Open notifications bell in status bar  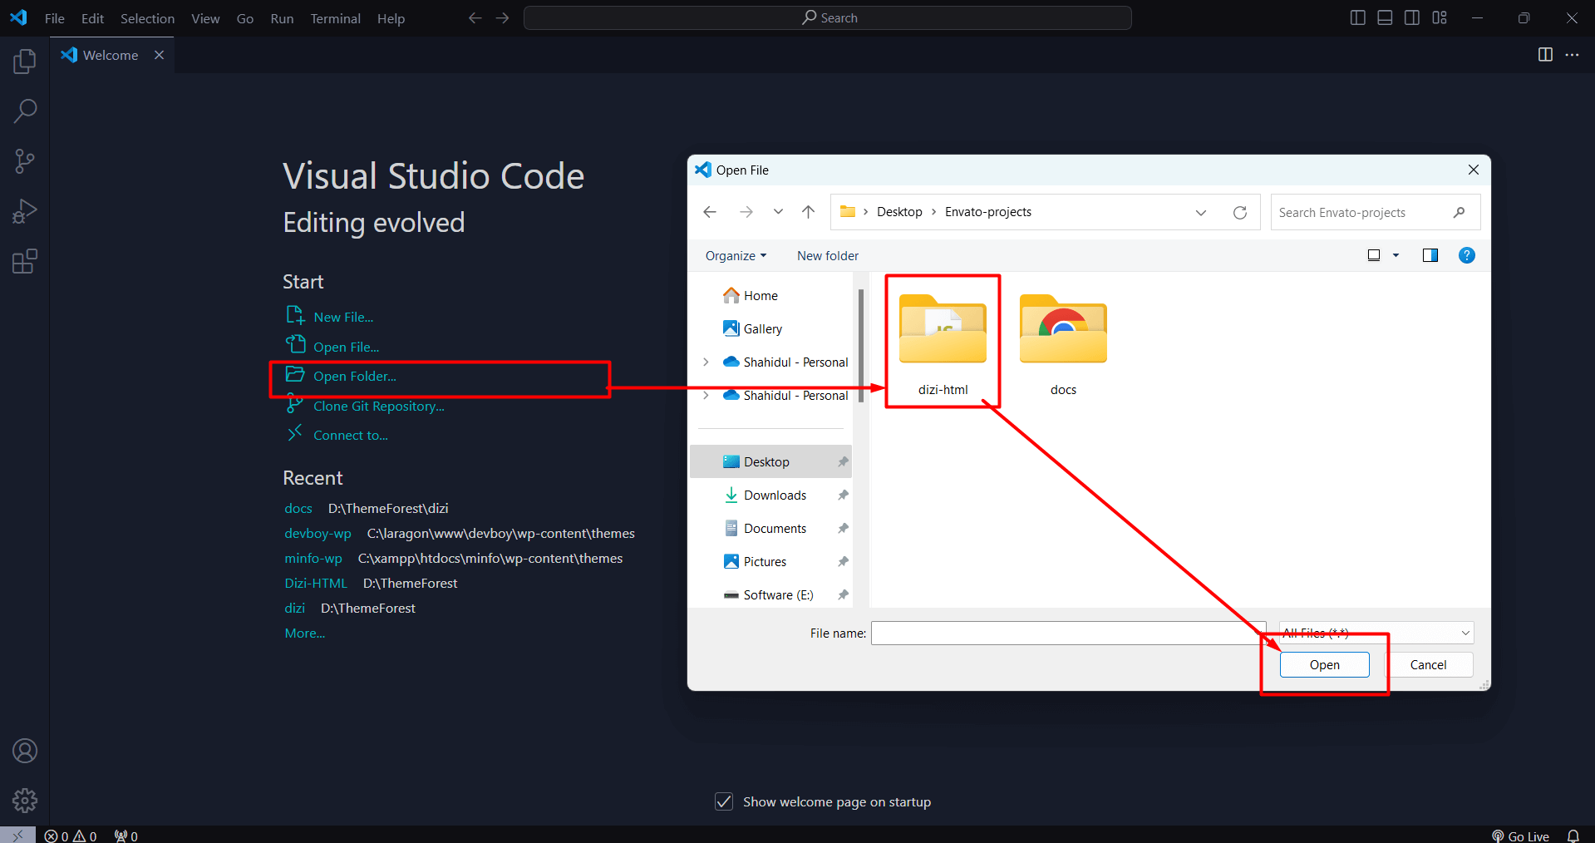[x=1573, y=836]
